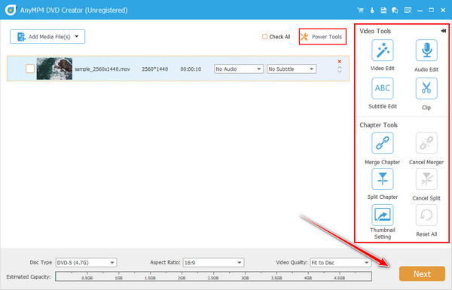Tick the checkbox for sample_2560x1440.mov

point(30,69)
